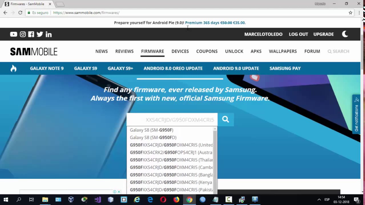This screenshot has width=365, height=205.
Task: Close the ad with X icon
Action: tap(119, 192)
